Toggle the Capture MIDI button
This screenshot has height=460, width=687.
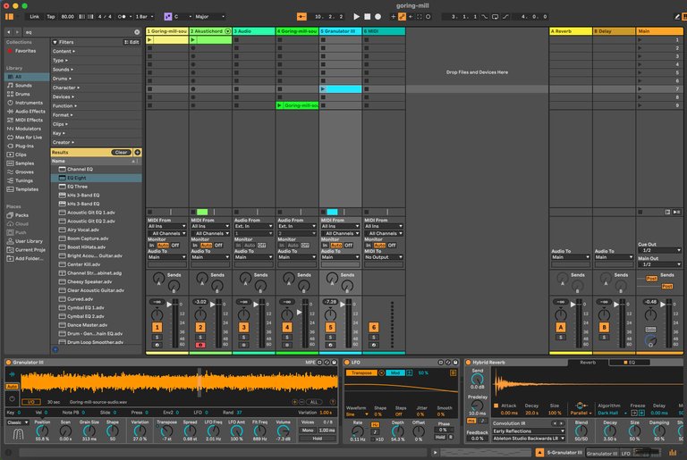click(x=420, y=17)
